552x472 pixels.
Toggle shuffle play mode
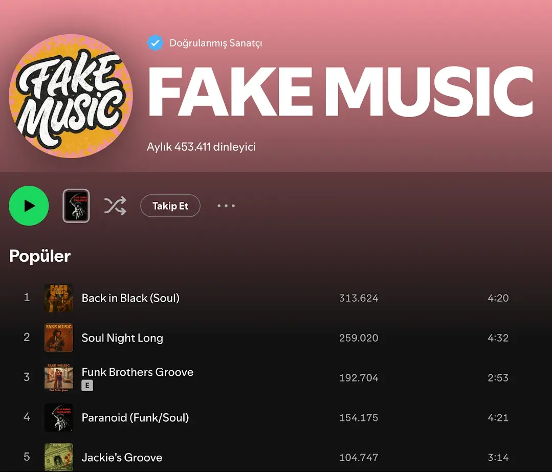[x=115, y=206]
